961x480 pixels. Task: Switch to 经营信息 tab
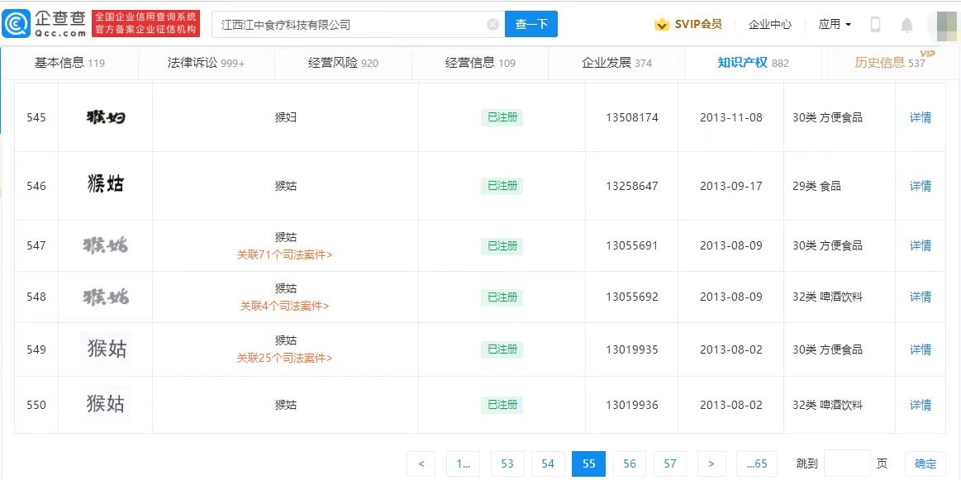pyautogui.click(x=480, y=63)
